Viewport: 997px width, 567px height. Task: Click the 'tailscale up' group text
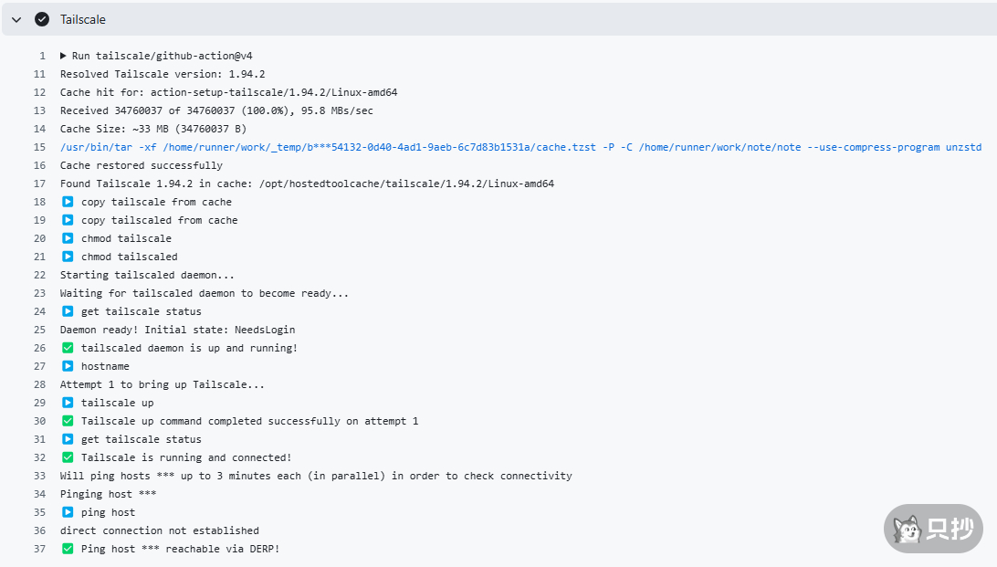point(117,403)
